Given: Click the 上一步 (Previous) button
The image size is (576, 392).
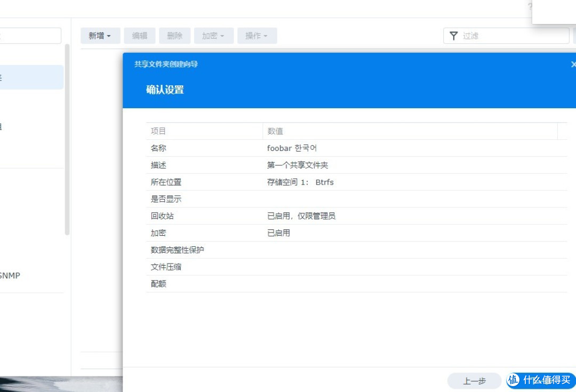Looking at the screenshot, I should 474,380.
